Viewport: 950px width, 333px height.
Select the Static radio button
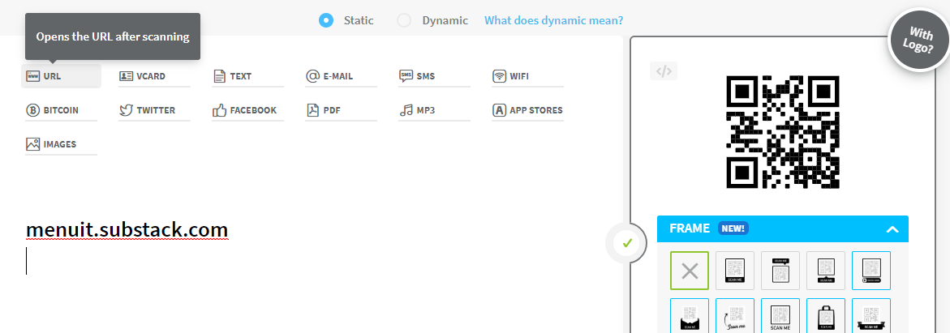point(327,20)
